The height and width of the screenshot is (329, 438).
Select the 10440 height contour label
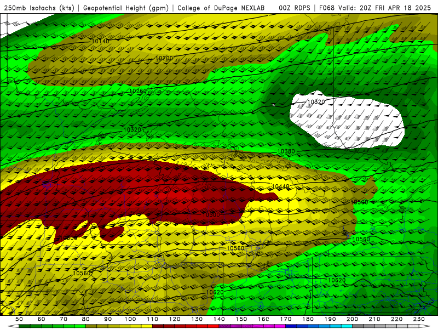(280, 186)
